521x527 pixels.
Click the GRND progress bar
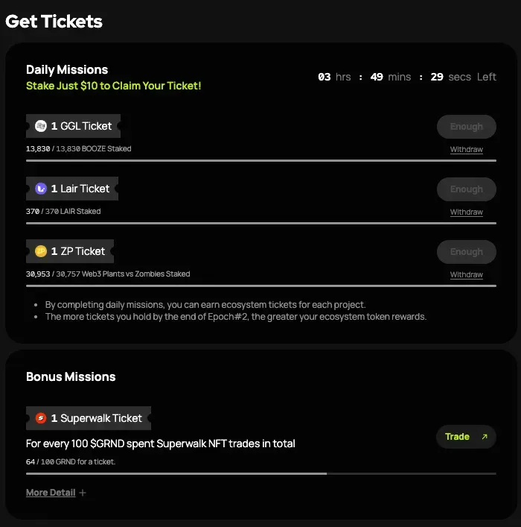point(260,473)
